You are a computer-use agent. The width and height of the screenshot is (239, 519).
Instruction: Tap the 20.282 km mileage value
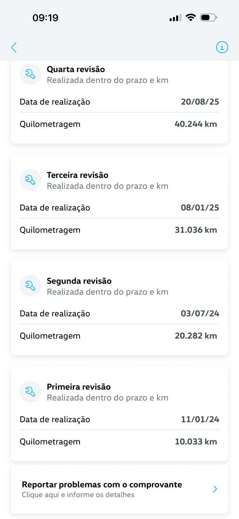196,336
